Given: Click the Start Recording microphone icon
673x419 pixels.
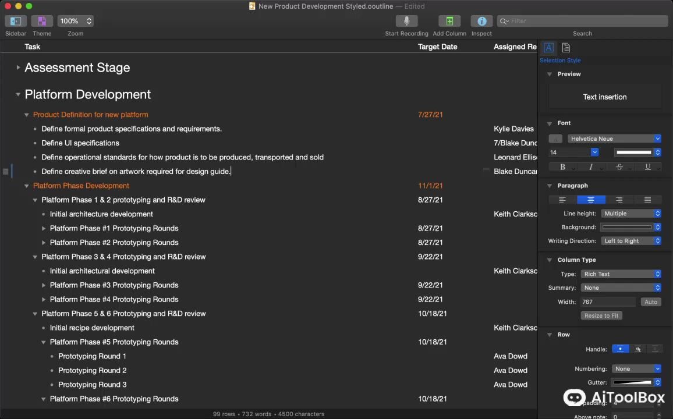Looking at the screenshot, I should tap(406, 21).
